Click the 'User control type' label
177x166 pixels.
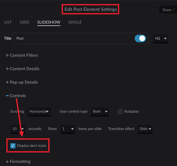click(74, 112)
